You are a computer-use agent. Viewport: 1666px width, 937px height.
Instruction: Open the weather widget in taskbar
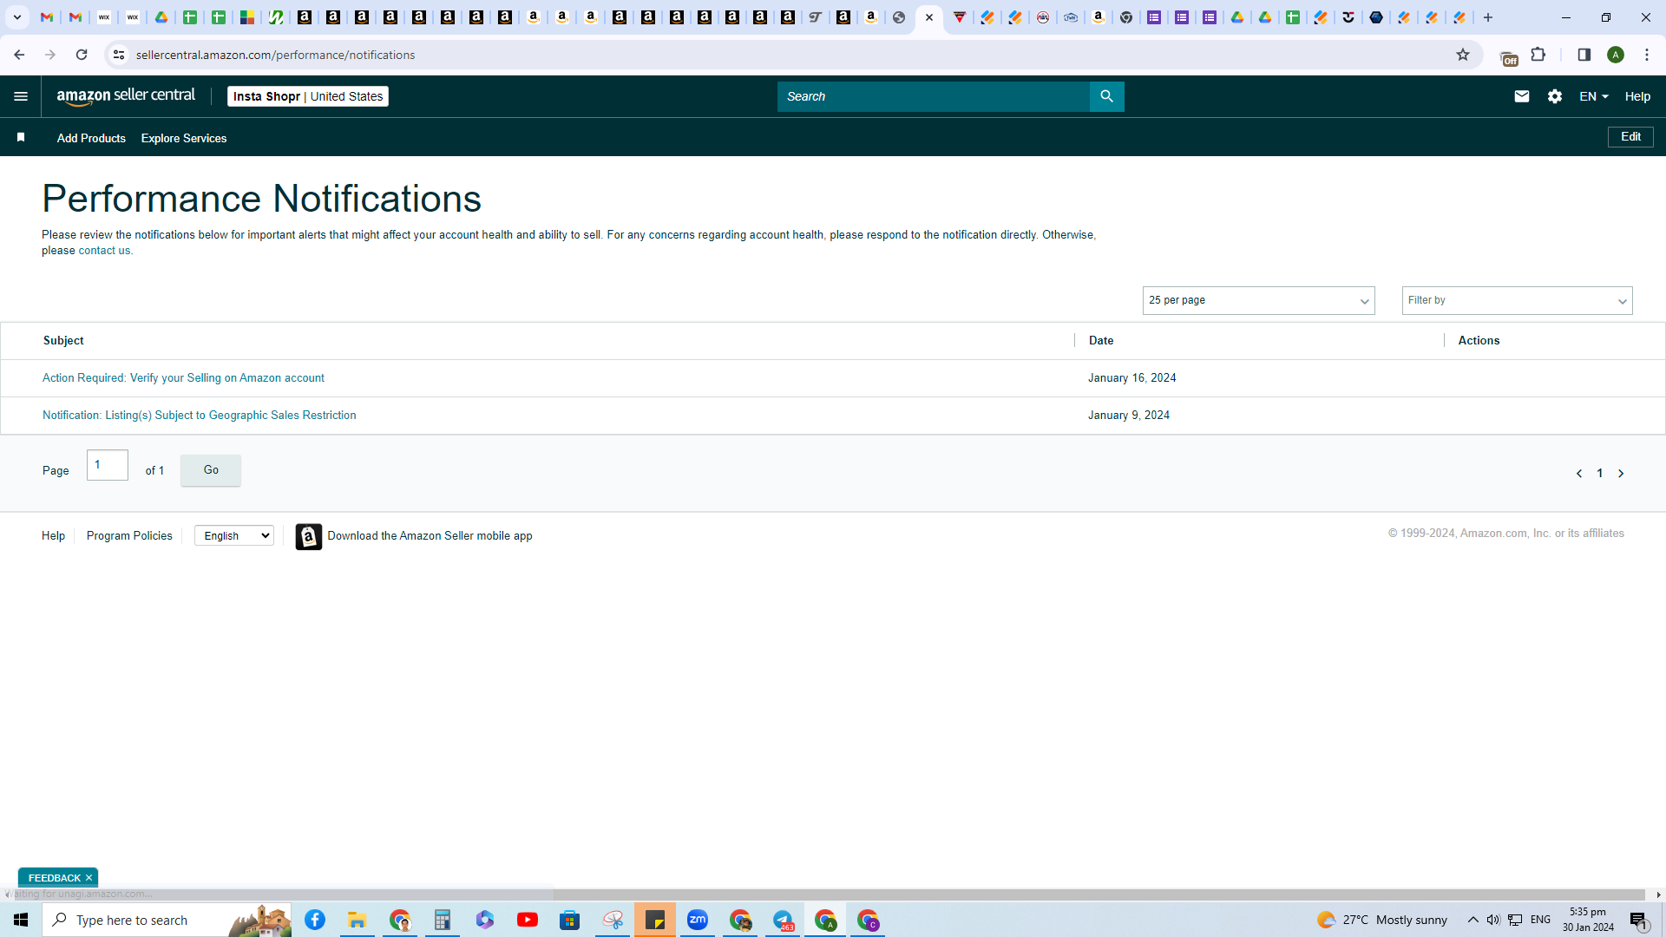coord(1381,920)
